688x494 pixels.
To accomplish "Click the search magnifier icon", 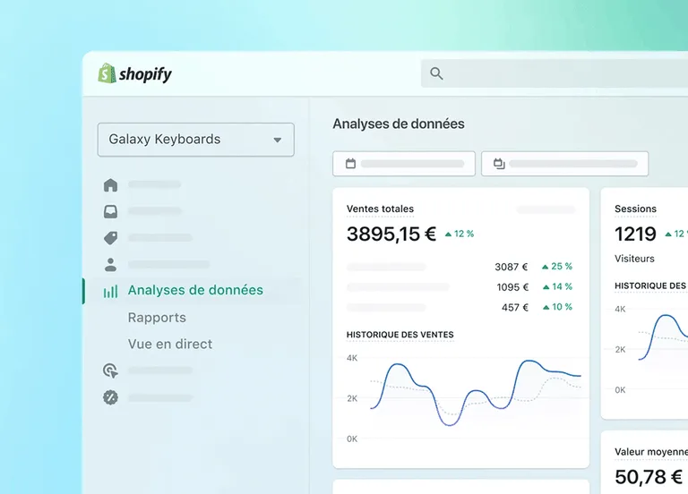I will [436, 73].
